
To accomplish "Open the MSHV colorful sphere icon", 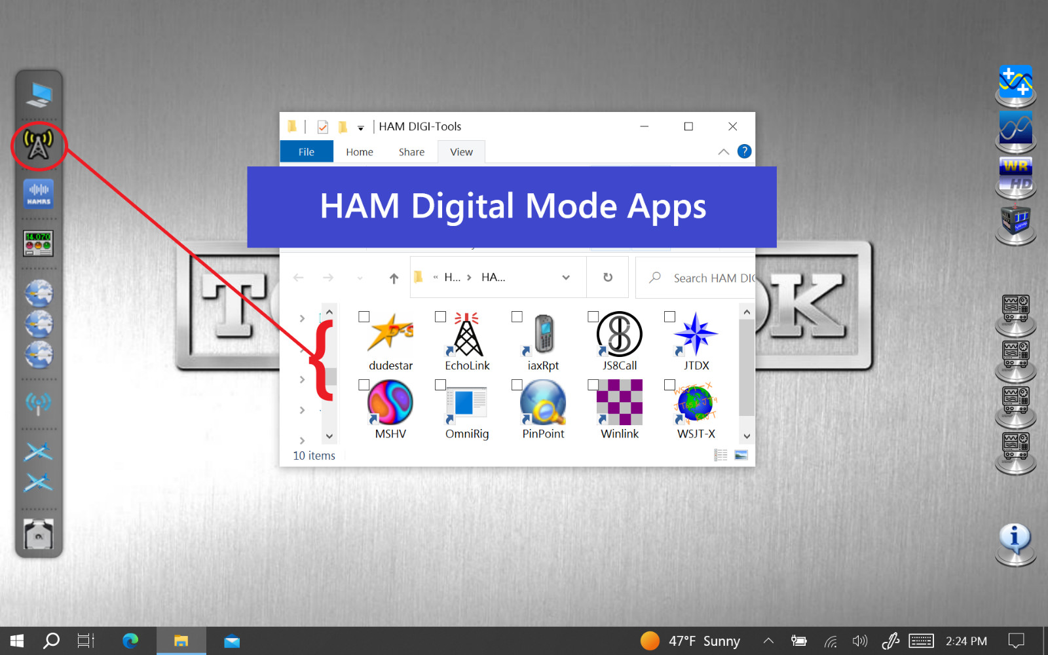I will click(x=390, y=403).
